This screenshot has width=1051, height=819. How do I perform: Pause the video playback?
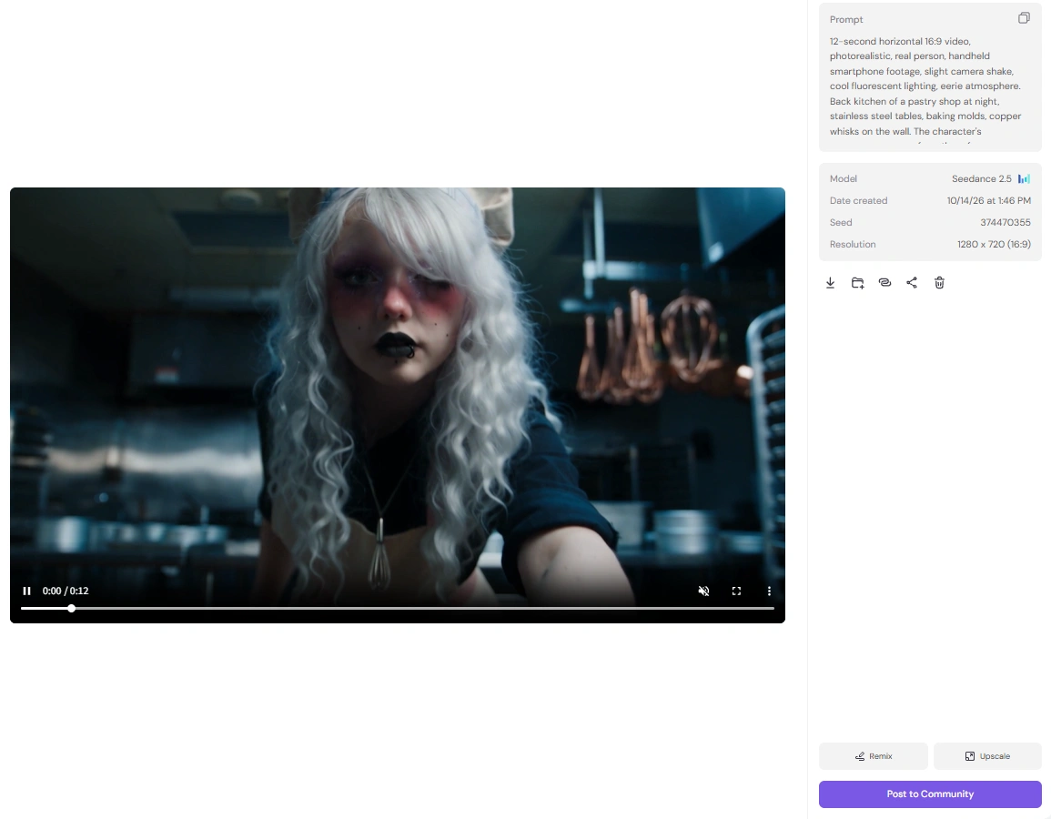[26, 591]
